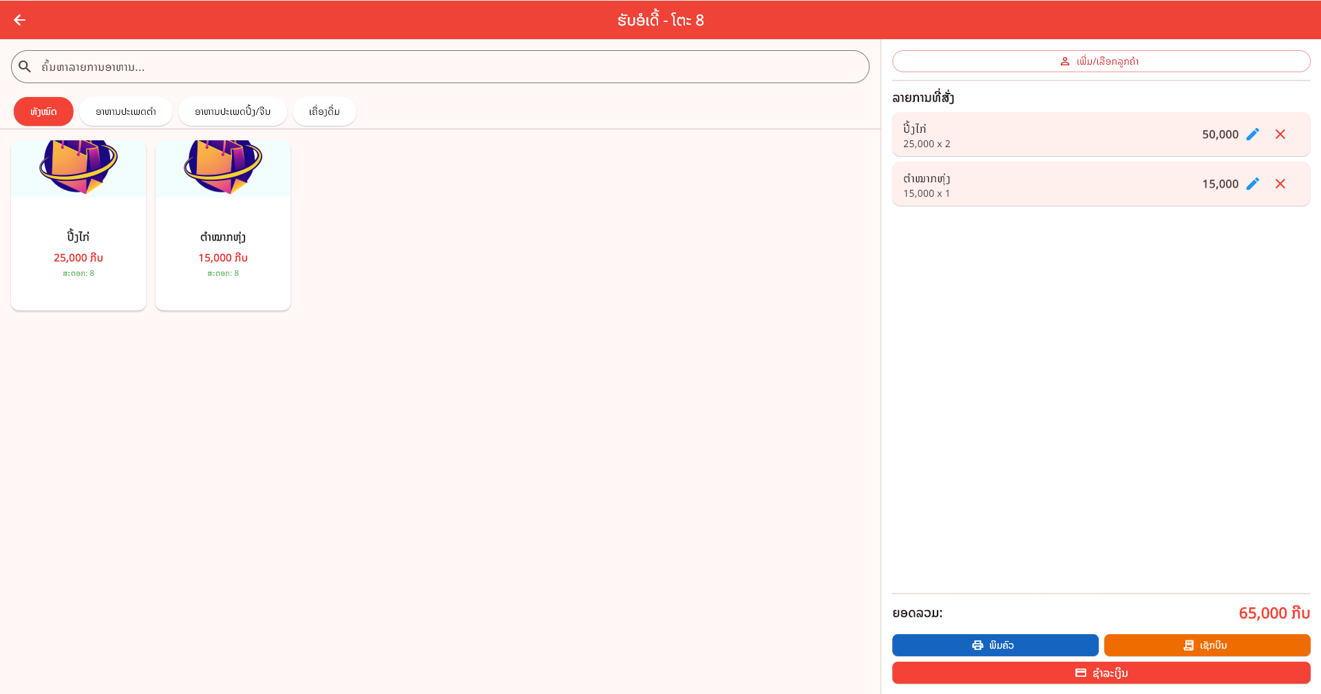Click the red ຊຳລະເງິນ payment button

pyautogui.click(x=1101, y=673)
